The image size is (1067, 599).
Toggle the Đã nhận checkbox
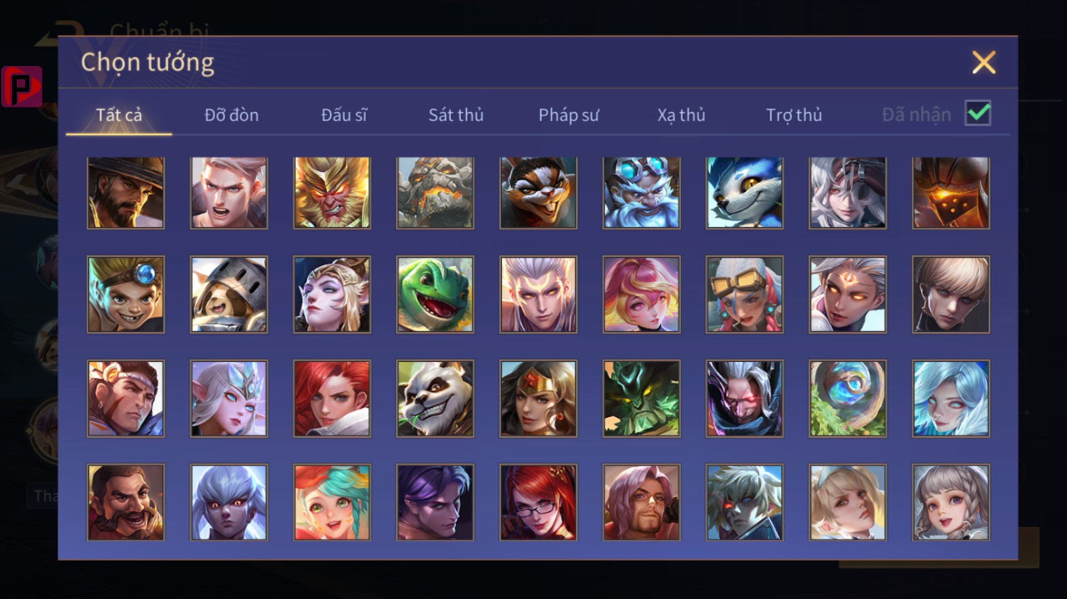978,113
